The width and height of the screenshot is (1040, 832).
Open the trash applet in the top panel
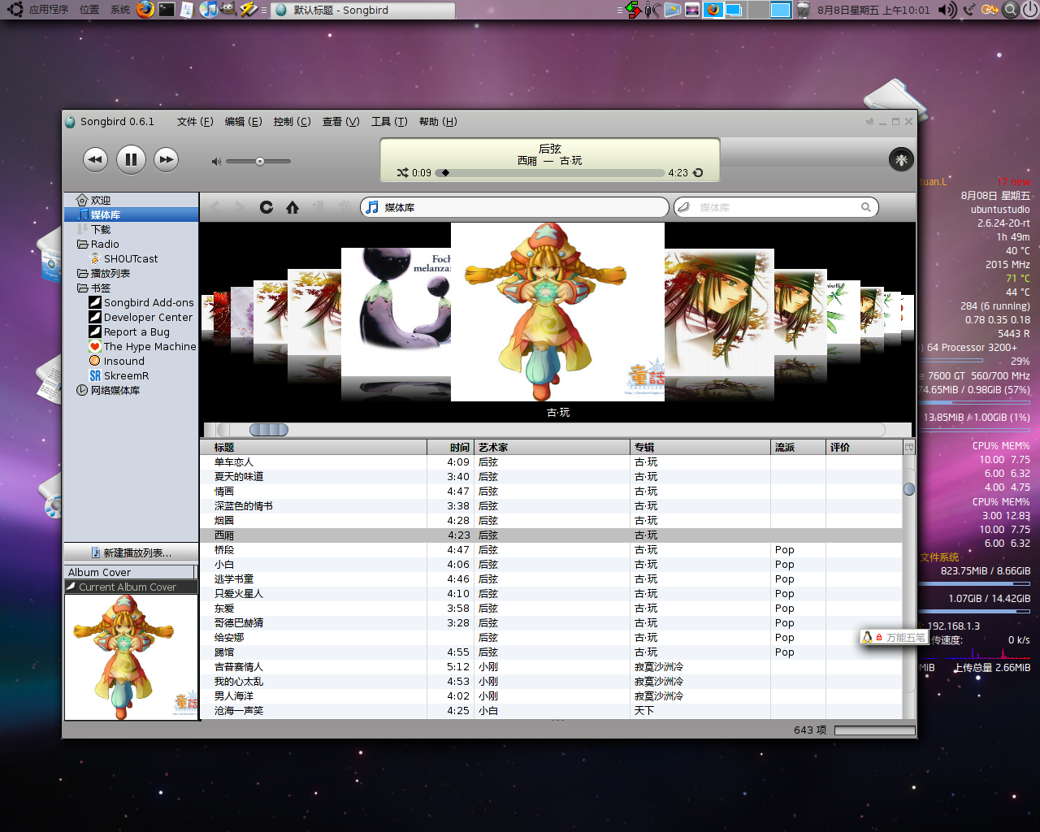click(x=803, y=10)
